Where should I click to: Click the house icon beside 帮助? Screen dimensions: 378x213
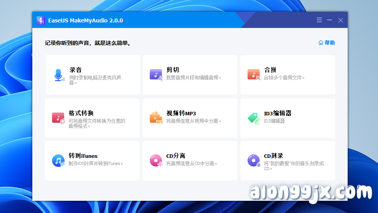coord(320,43)
